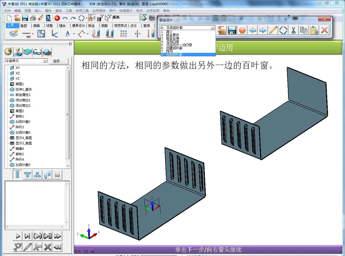Click the pencil edit icon in 钣金设计 dialog

(273, 30)
